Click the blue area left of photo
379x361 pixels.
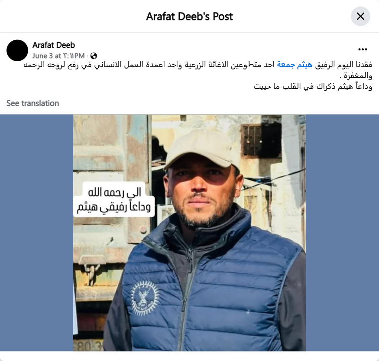[x=36, y=233]
